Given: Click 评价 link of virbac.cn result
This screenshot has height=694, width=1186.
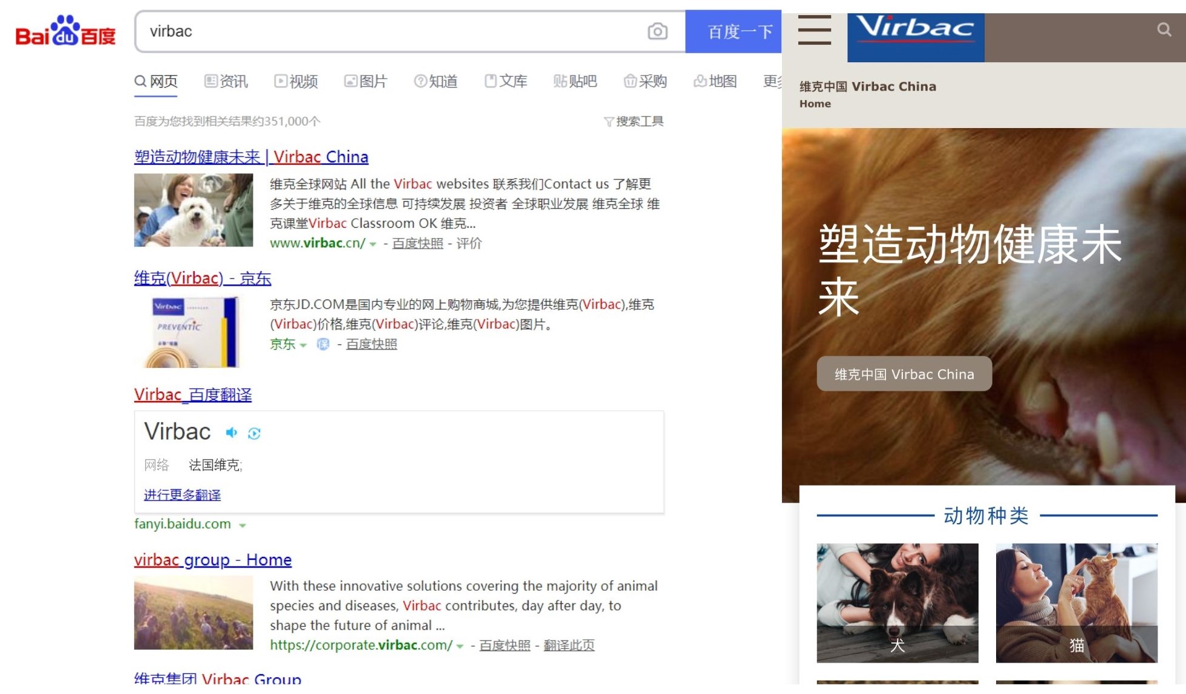Looking at the screenshot, I should (469, 243).
